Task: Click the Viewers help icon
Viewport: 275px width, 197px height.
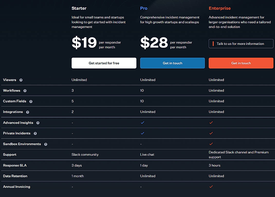Action: pyautogui.click(x=21, y=80)
